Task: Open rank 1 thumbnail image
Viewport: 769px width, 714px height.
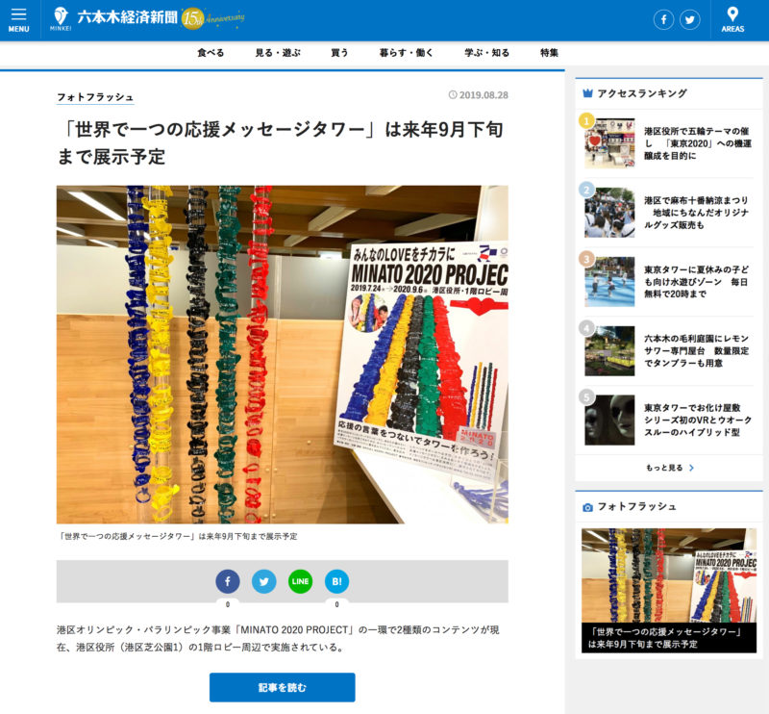Action: pyautogui.click(x=609, y=143)
